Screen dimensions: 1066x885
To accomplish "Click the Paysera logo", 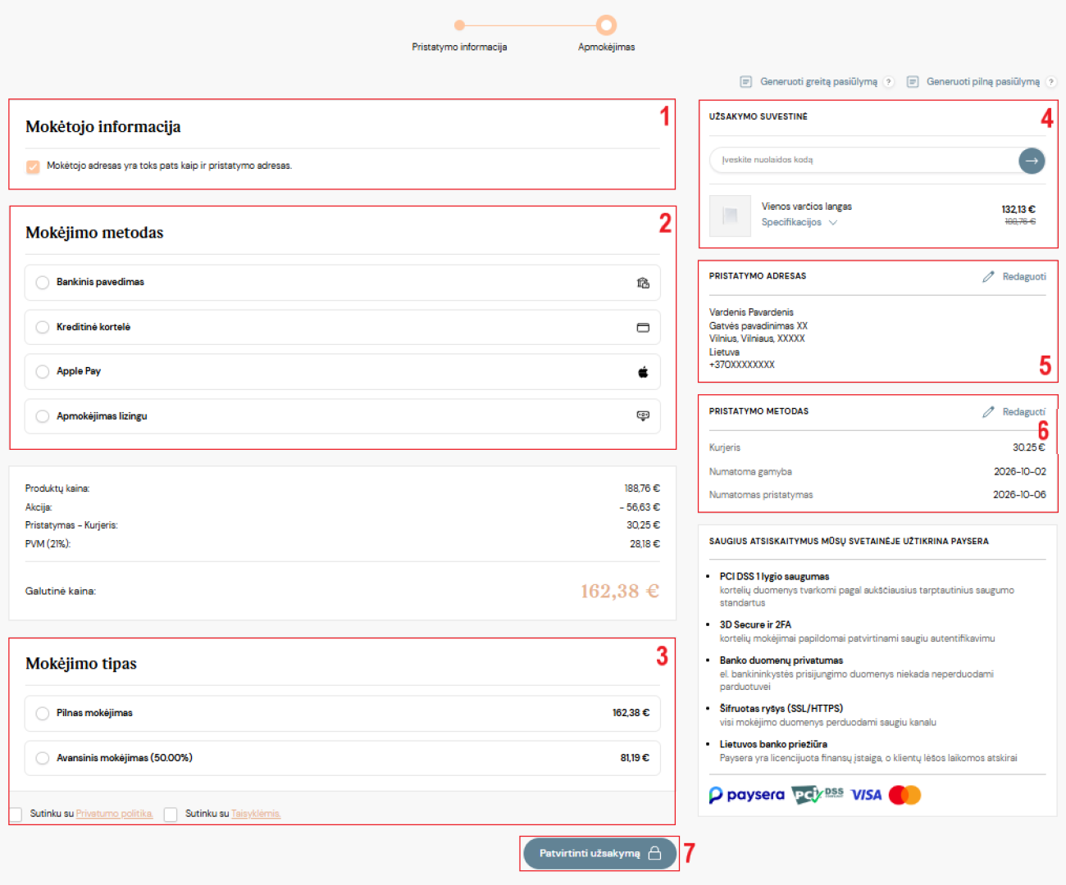I will pyautogui.click(x=746, y=795).
